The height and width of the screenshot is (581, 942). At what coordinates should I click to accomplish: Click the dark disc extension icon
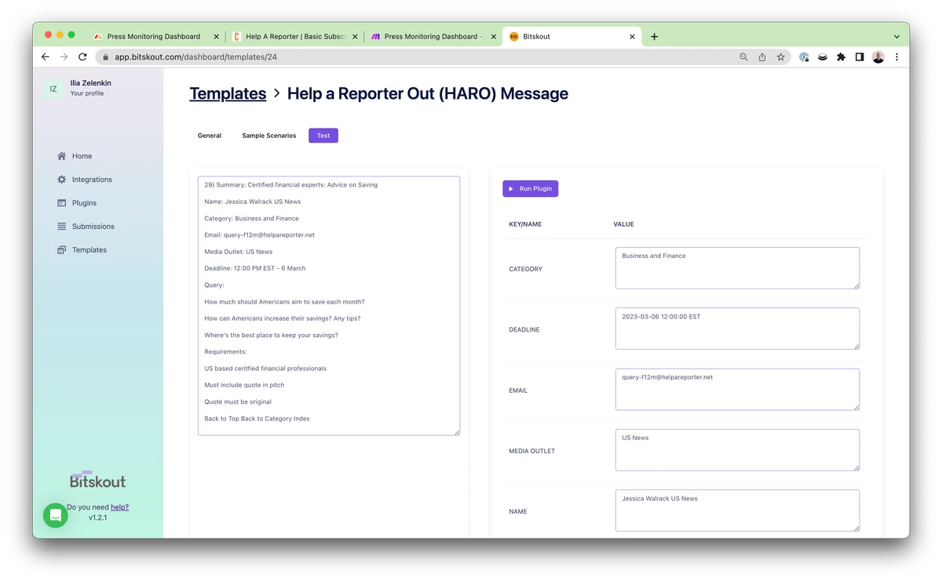[823, 57]
